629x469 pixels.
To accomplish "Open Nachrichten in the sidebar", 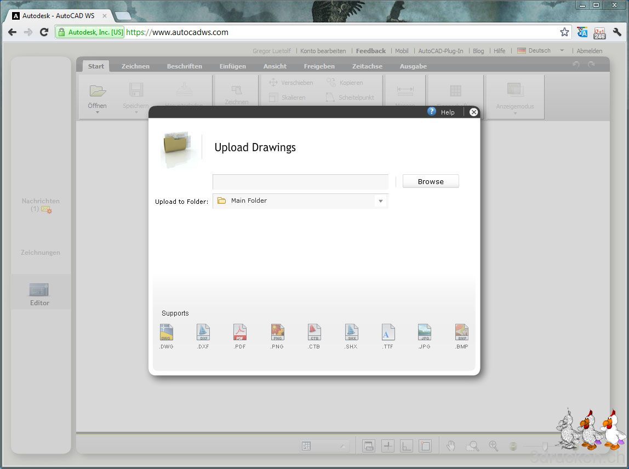I will click(x=41, y=204).
